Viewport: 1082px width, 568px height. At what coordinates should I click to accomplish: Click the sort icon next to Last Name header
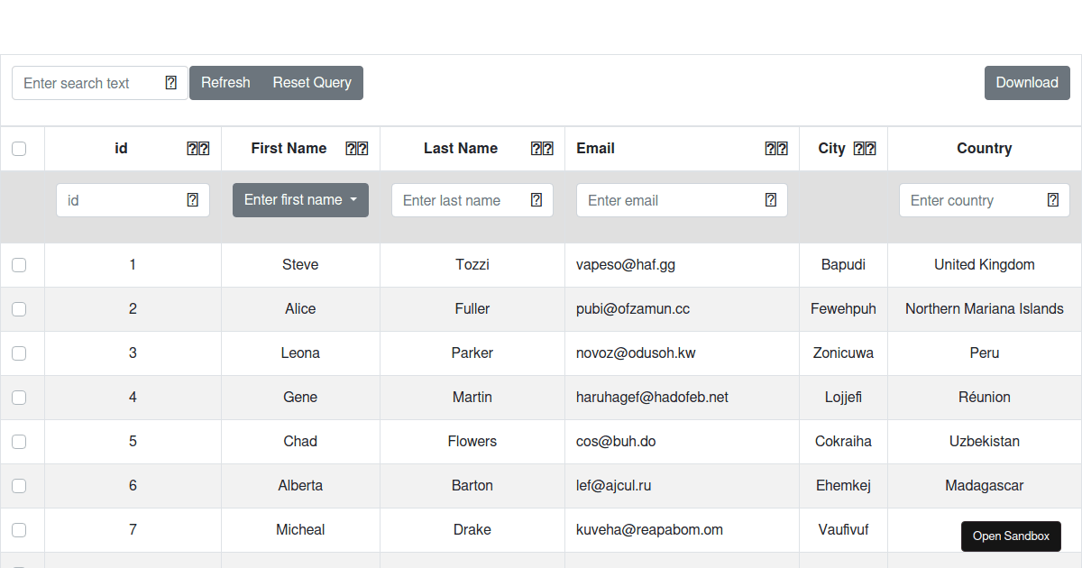(x=542, y=148)
